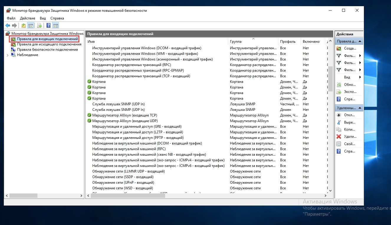Click Создать правило icon in Actions pane
Screen dimensions: 391x225
(x=339, y=48)
